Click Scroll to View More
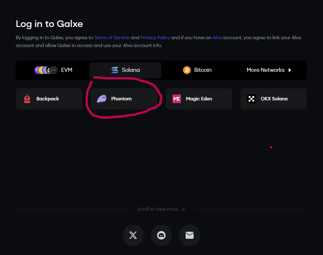 161,209
